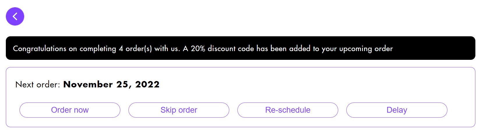Viewport: 478px width, 133px height.
Task: Re-schedule the next order date
Action: [x=288, y=110]
